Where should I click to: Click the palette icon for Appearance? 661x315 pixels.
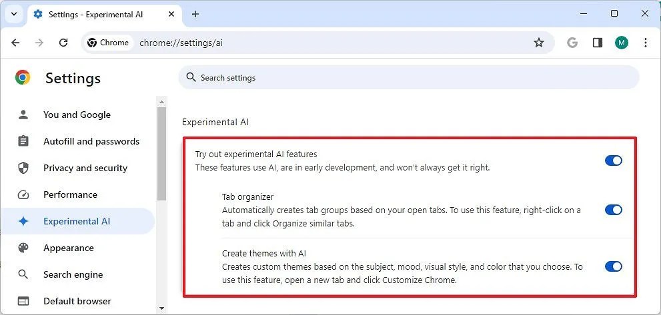tap(23, 248)
